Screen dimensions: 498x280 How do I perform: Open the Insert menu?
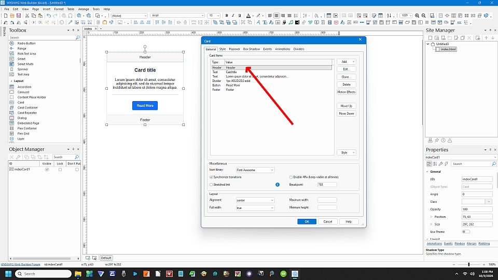coord(46,9)
